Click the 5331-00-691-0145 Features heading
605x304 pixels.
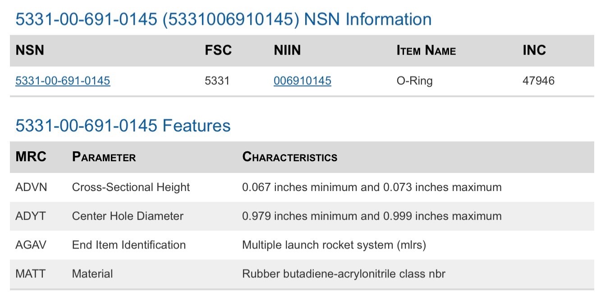(x=123, y=125)
